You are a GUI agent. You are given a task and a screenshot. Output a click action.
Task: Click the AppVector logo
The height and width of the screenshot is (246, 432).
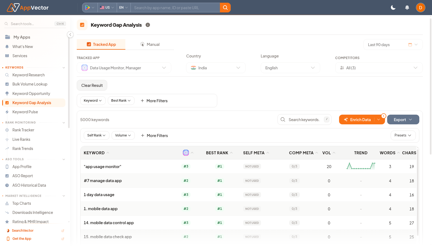click(28, 8)
